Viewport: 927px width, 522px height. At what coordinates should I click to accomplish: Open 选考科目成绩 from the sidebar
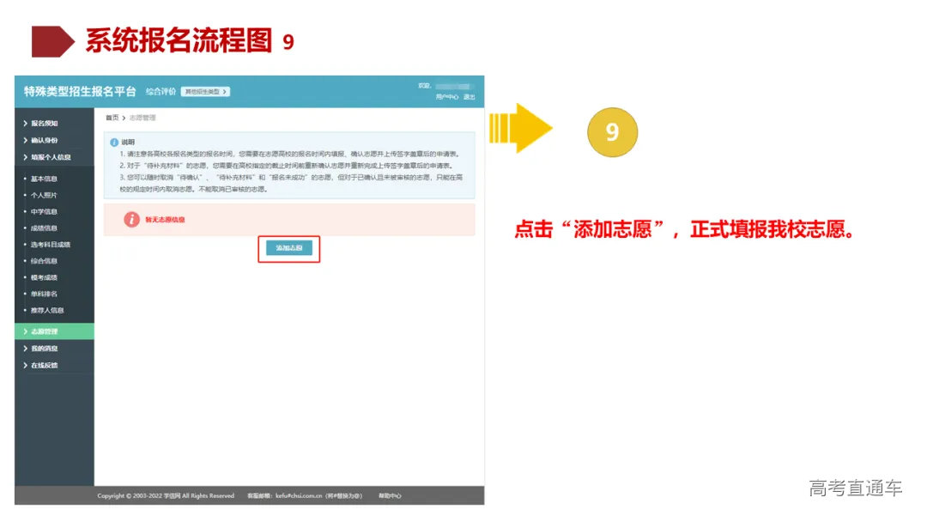point(47,244)
